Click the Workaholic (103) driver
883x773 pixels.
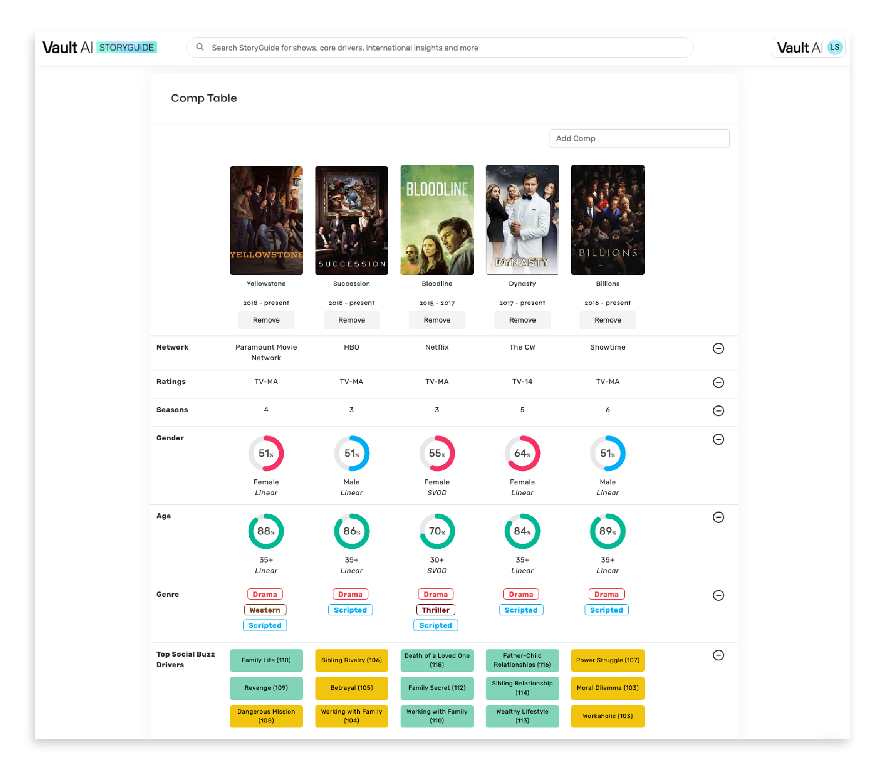pos(608,716)
